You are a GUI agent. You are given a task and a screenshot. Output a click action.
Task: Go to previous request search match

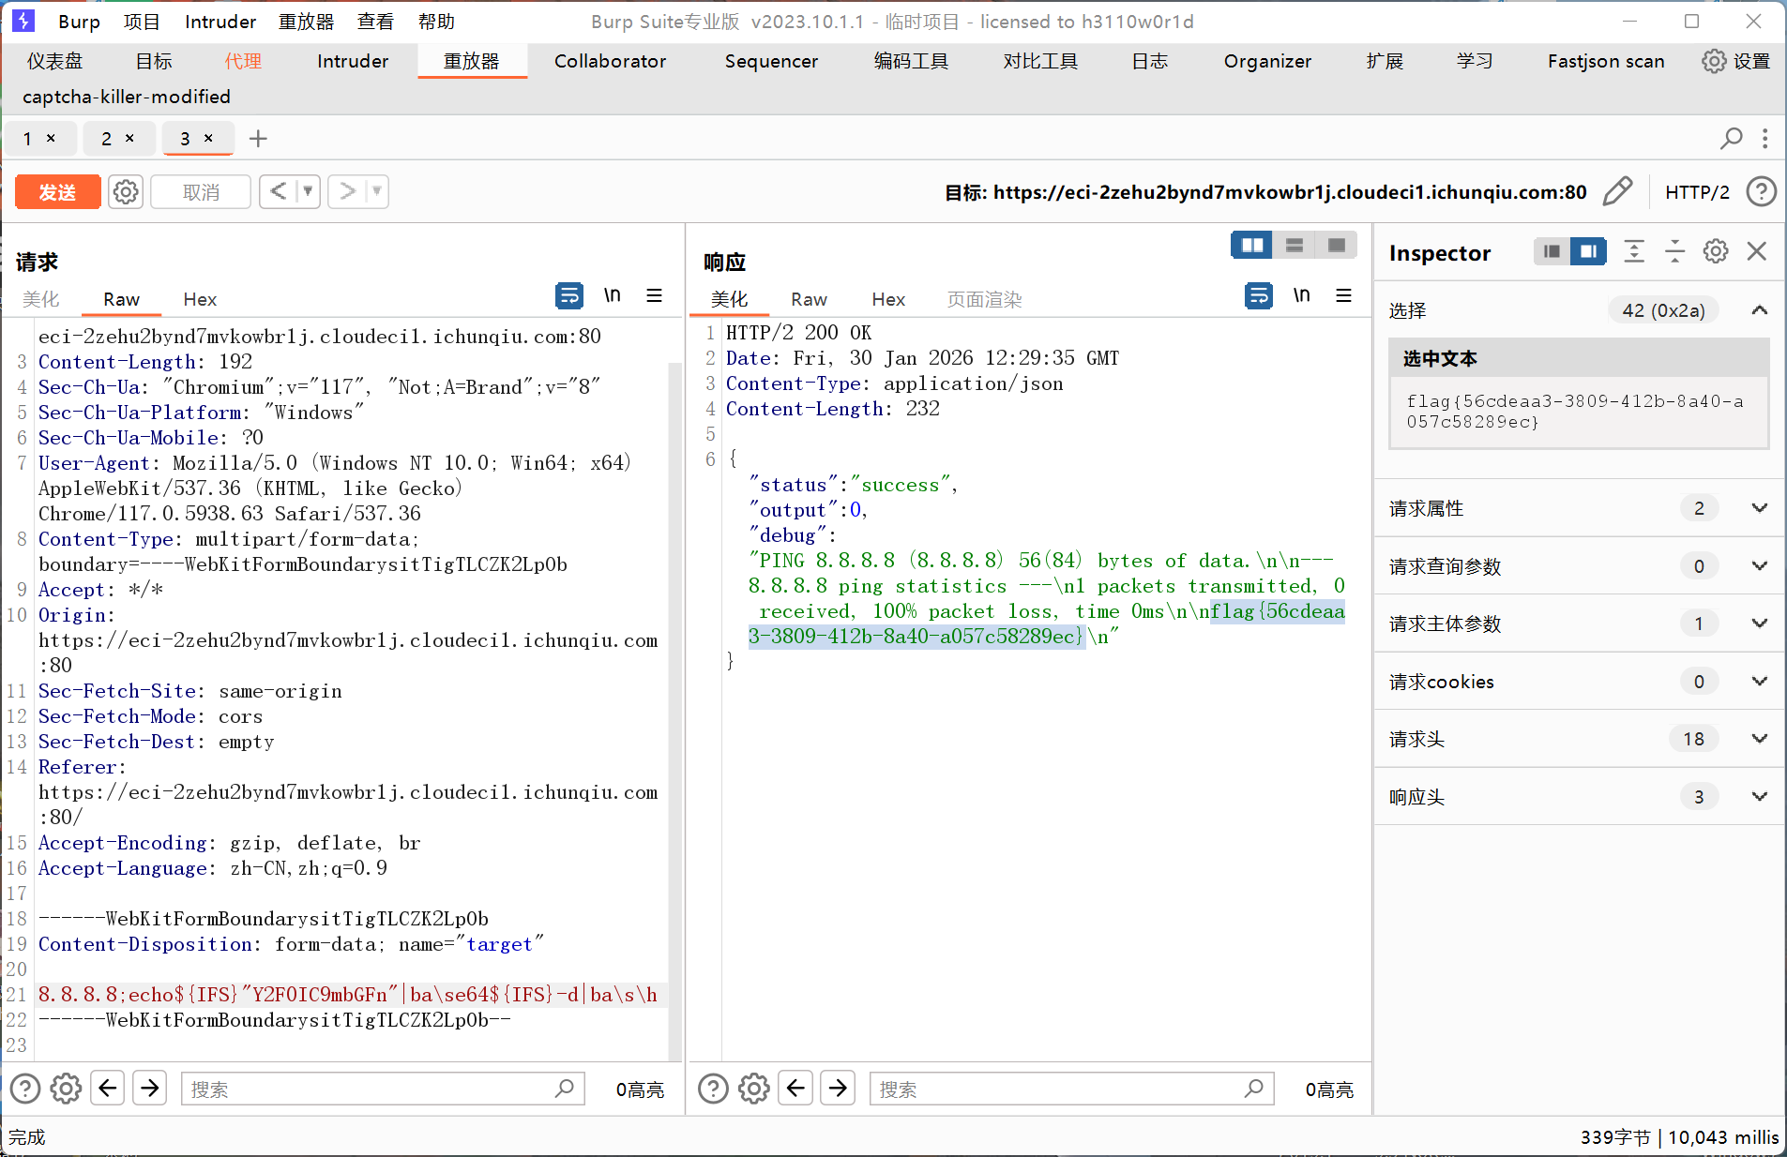point(108,1089)
